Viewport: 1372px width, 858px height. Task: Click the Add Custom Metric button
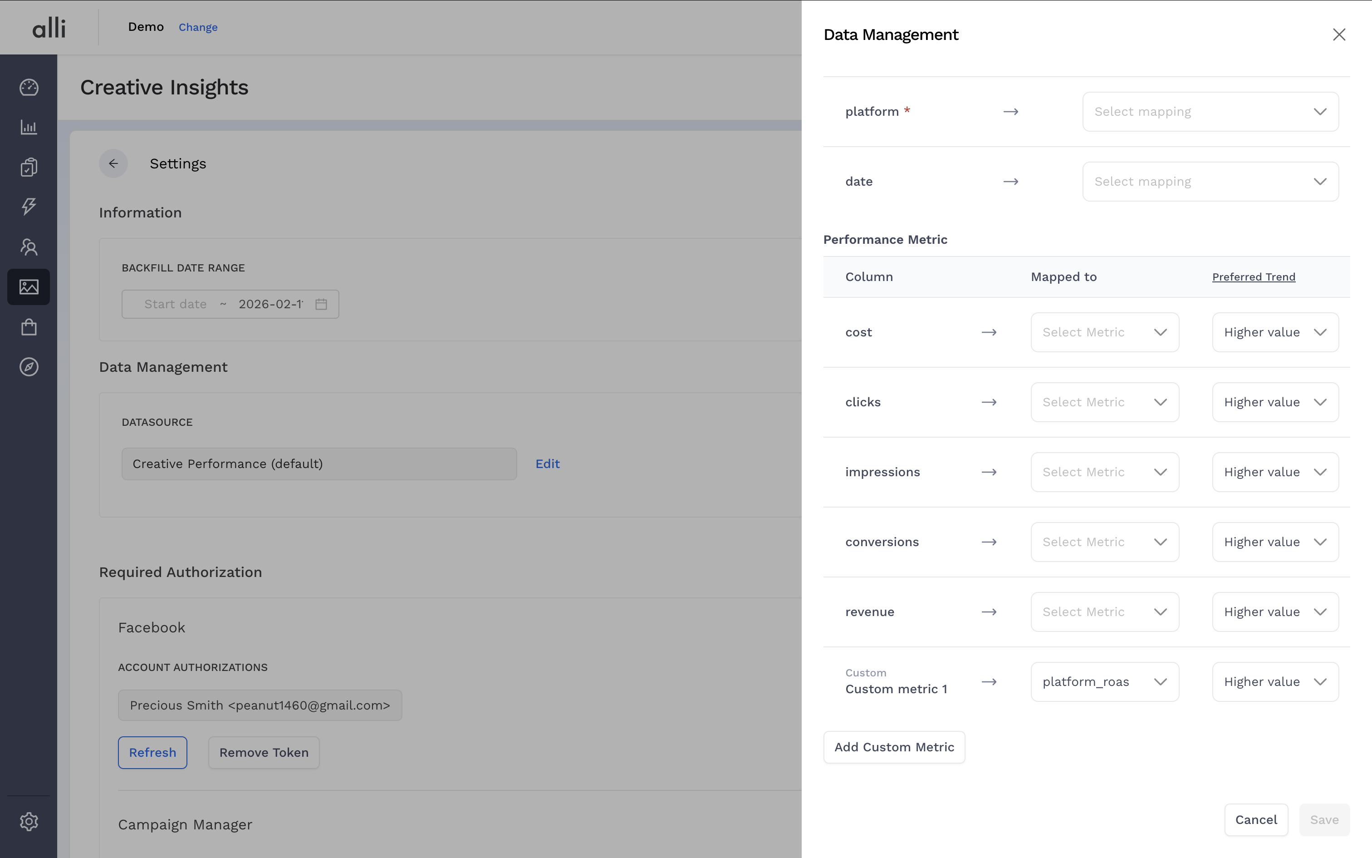click(893, 747)
